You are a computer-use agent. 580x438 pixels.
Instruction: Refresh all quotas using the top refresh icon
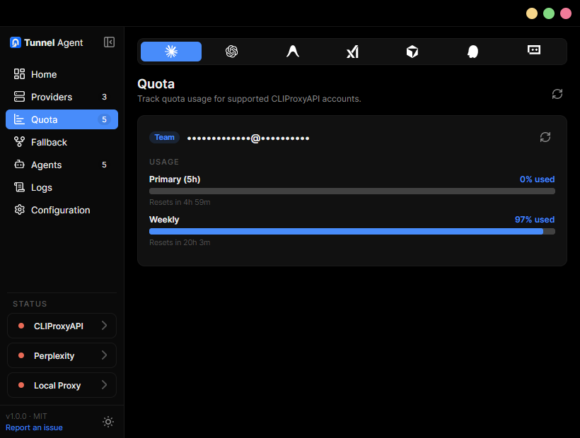click(x=557, y=94)
